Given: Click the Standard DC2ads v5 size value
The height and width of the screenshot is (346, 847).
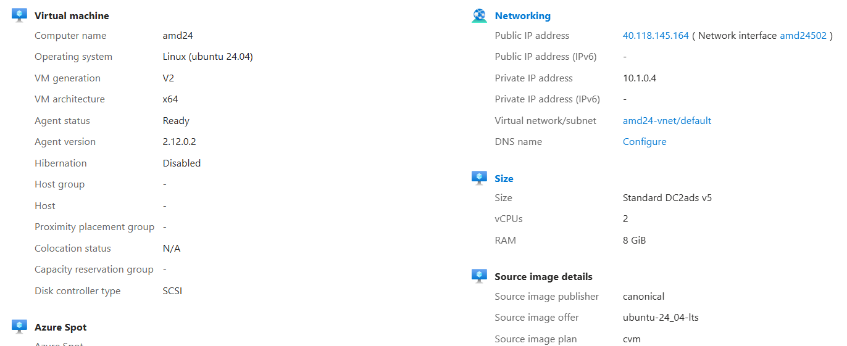Looking at the screenshot, I should pos(667,198).
